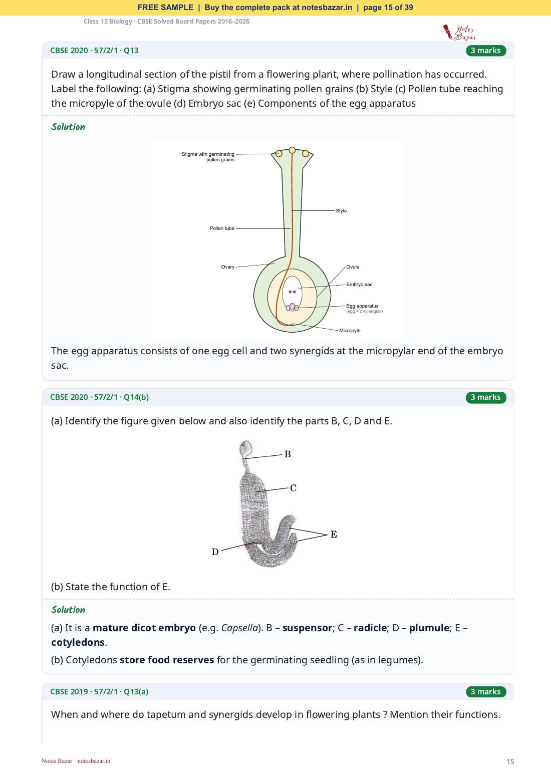Select the CBSE 2020 · 57/2/1 · Q14(b) header
551x780 pixels.
point(99,397)
